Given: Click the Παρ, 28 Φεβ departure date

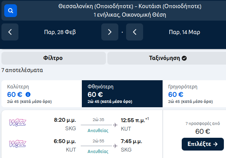Looking at the screenshot, I should [x=60, y=32].
